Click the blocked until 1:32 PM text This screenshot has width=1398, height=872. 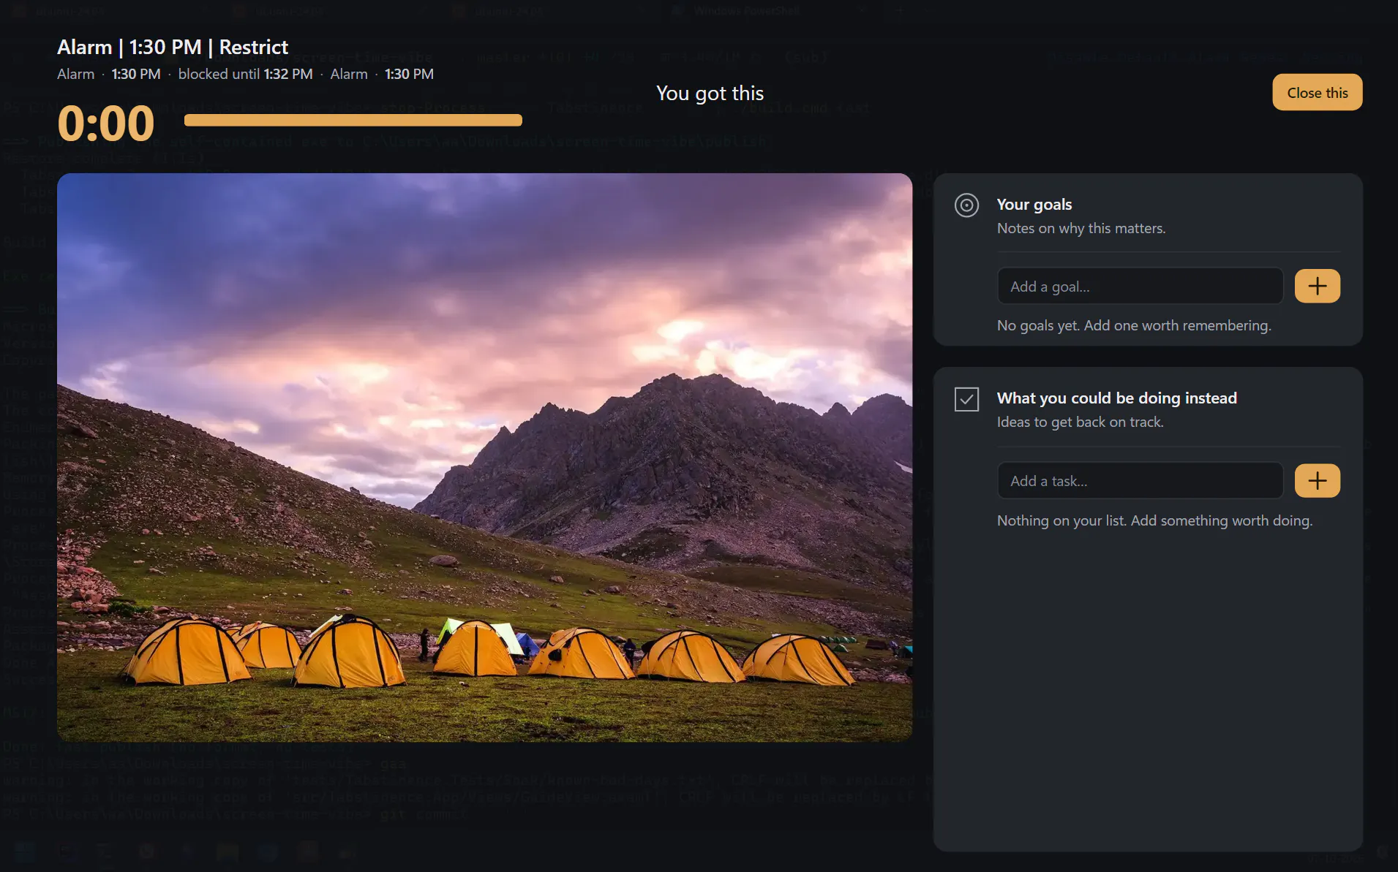coord(245,74)
